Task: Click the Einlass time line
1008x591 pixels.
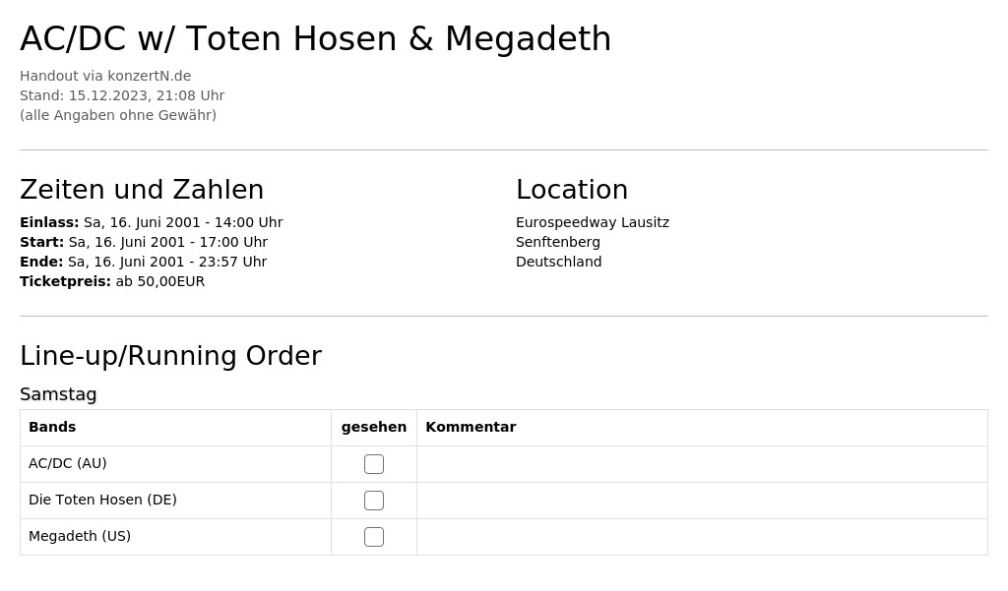Action: pyautogui.click(x=151, y=222)
